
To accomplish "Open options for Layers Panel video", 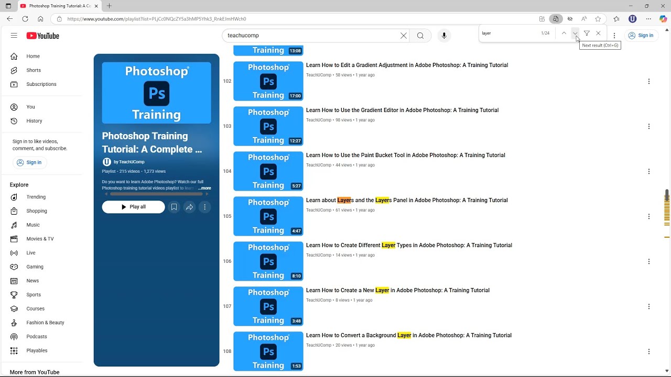I will tap(649, 216).
